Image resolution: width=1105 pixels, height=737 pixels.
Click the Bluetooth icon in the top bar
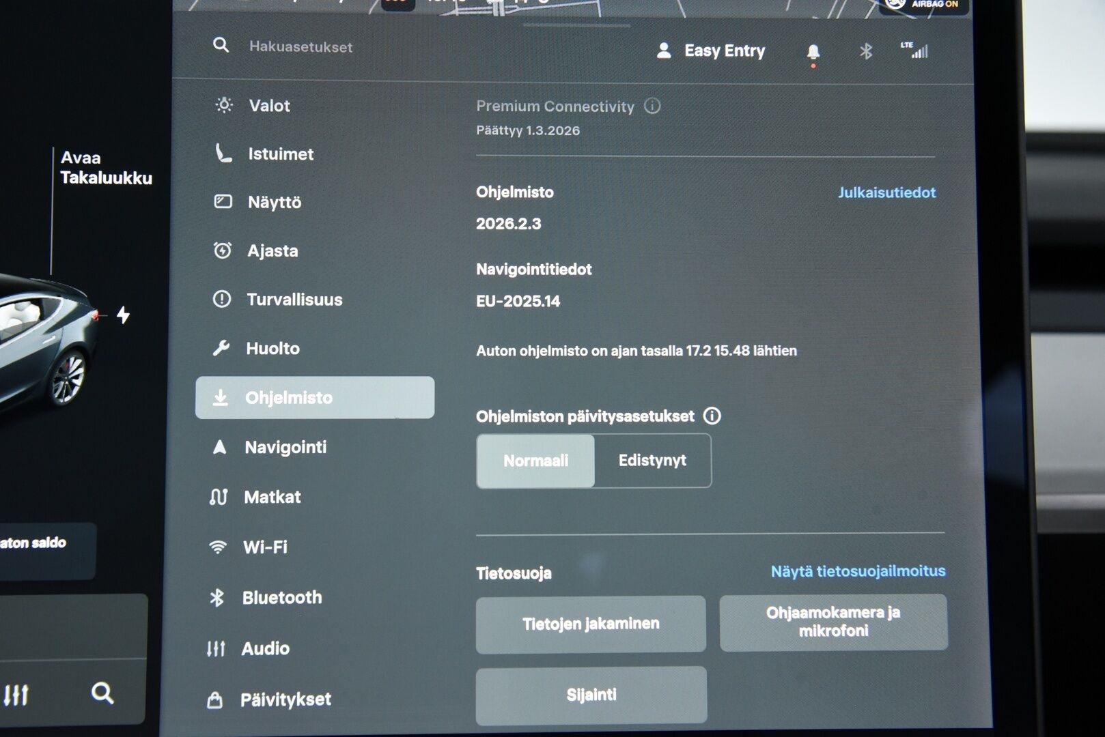point(865,50)
